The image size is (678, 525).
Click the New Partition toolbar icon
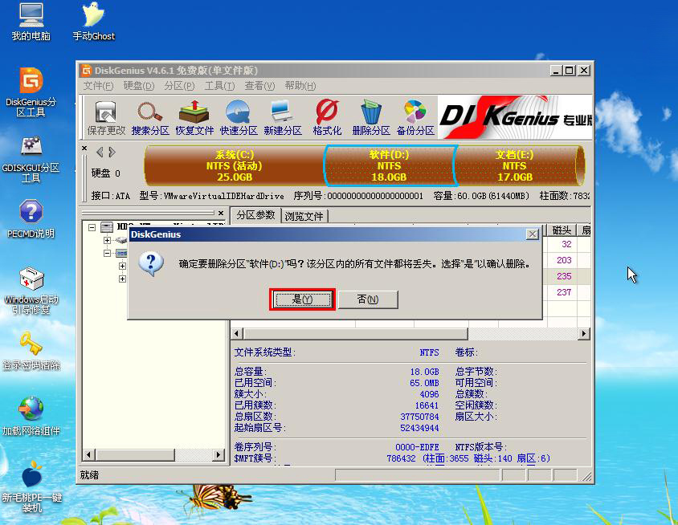(283, 117)
